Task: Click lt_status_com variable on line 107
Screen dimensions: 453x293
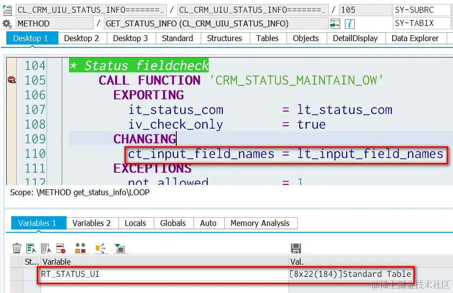Action: tap(344, 110)
